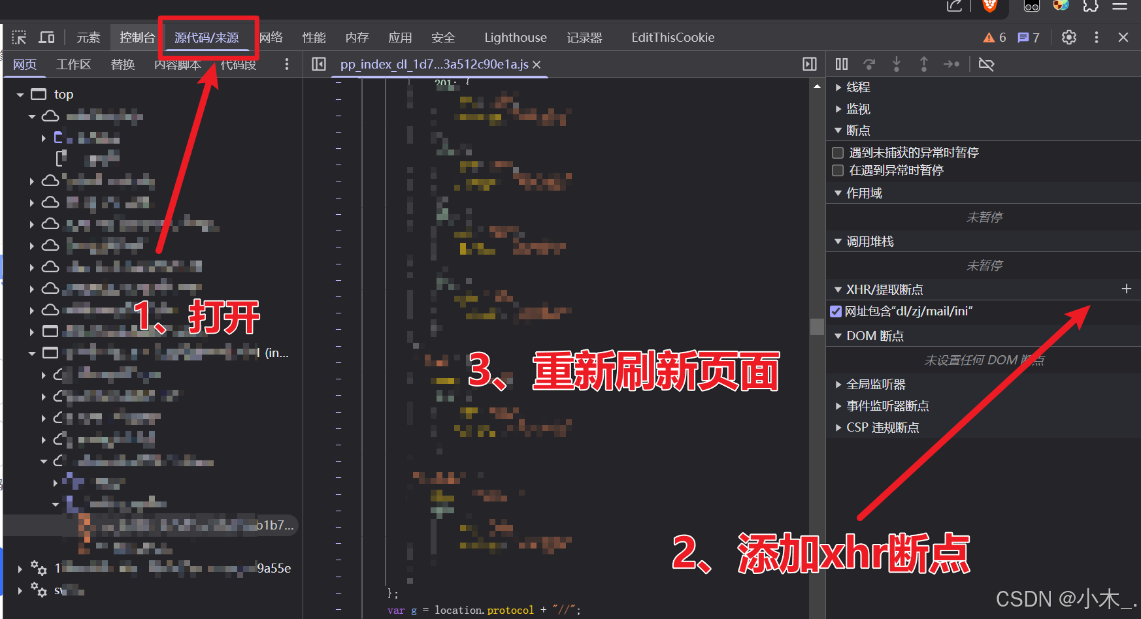Click the step into icon

897,64
